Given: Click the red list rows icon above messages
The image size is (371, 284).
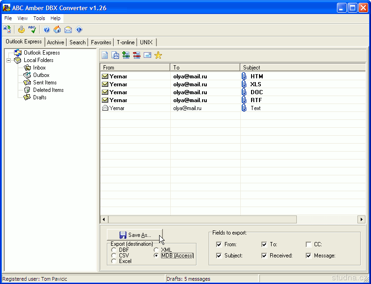Looking at the screenshot, I should coord(137,55).
